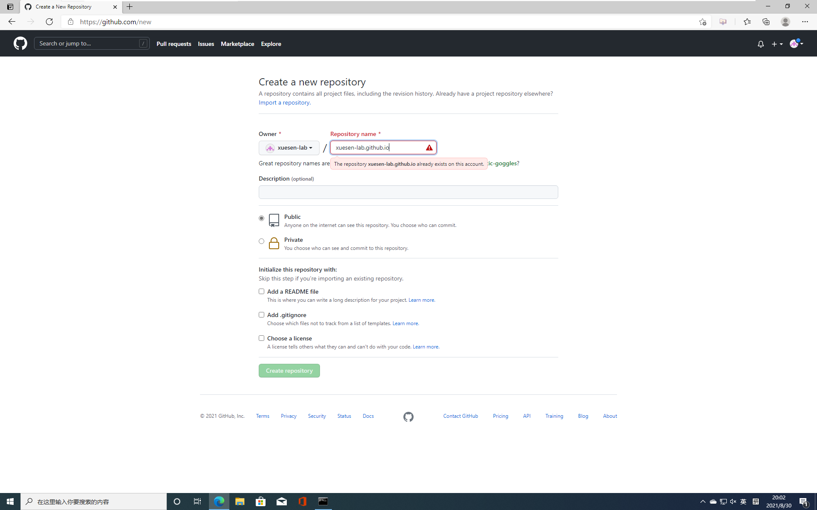Open Security footer link
817x510 pixels.
pos(317,416)
